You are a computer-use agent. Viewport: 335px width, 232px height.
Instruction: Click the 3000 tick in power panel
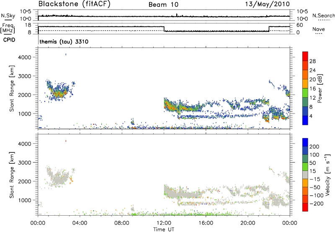tap(25, 76)
